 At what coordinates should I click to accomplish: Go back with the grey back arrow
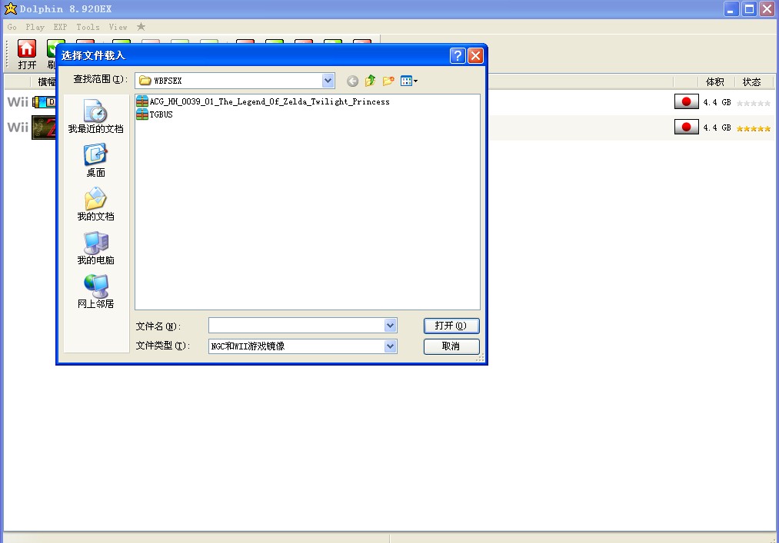point(352,81)
